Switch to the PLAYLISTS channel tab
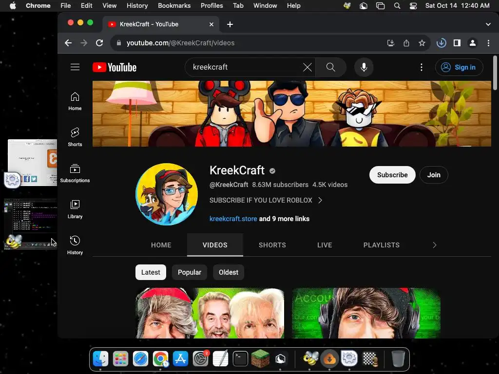 [x=381, y=245]
